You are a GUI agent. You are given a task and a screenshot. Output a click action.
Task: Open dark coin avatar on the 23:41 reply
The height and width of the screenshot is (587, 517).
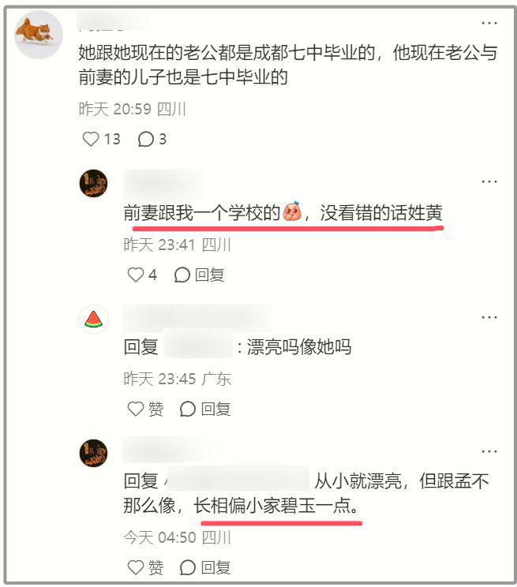(93, 183)
